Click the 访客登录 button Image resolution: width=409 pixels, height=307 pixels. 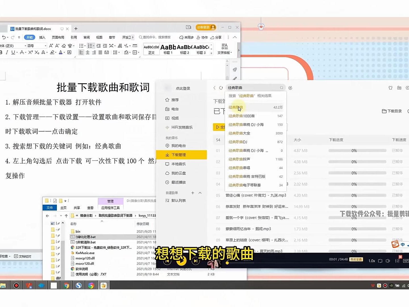[x=206, y=27]
